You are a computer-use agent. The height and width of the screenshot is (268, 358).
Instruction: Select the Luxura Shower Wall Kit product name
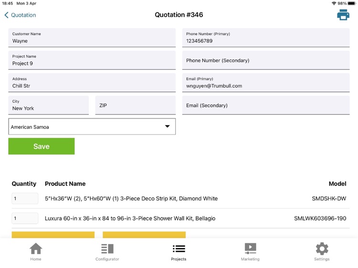tap(130, 218)
